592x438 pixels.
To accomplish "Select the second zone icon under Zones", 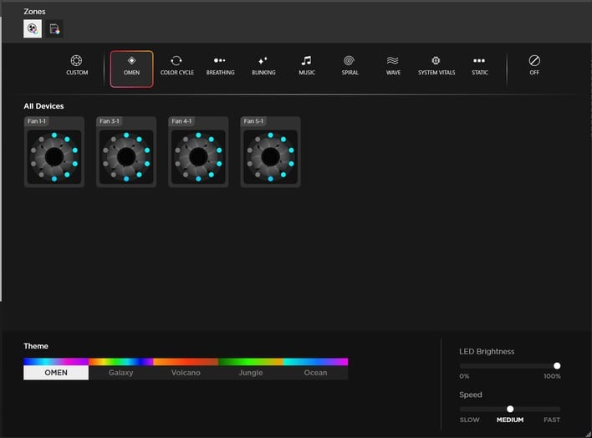I will point(54,28).
